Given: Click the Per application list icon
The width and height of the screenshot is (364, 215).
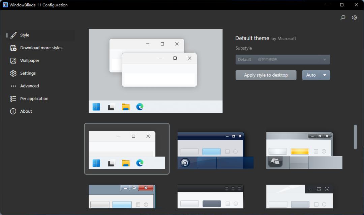Looking at the screenshot, I should coord(13,99).
